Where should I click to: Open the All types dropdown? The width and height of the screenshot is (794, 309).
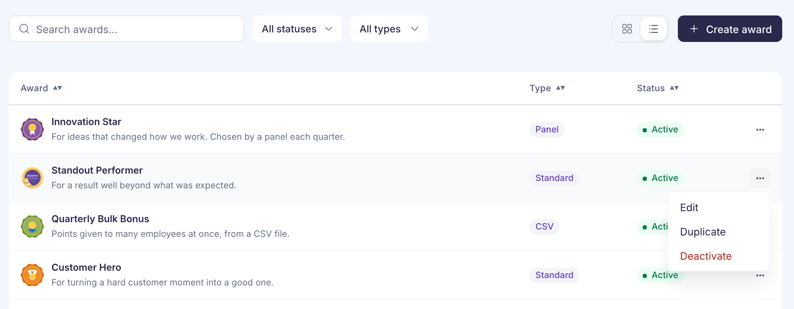(x=389, y=29)
